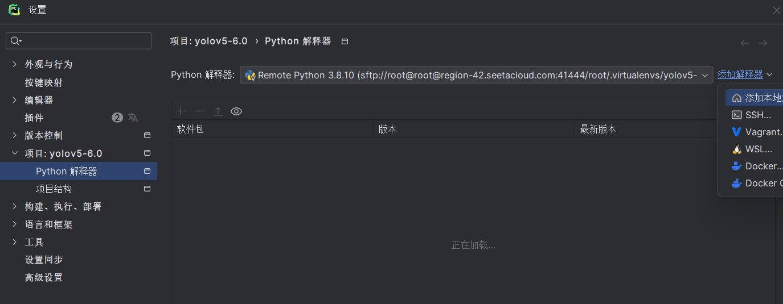Screen dimensions: 783x304
Task: Open the 插件 settings page
Action: [x=34, y=118]
